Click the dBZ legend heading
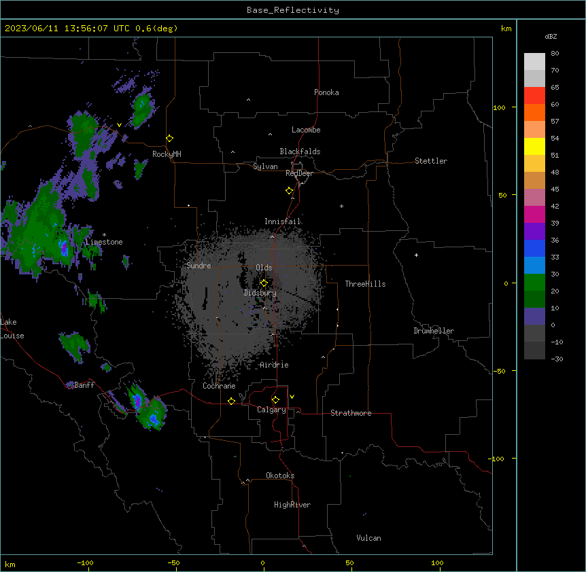This screenshot has width=586, height=572. click(x=551, y=37)
